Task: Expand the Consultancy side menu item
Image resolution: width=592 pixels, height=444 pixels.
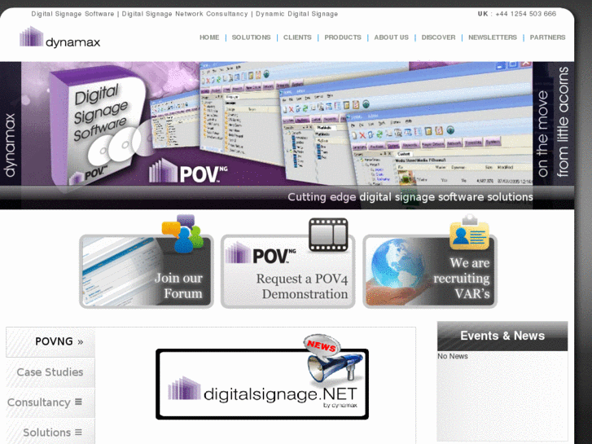Action: pyautogui.click(x=50, y=402)
